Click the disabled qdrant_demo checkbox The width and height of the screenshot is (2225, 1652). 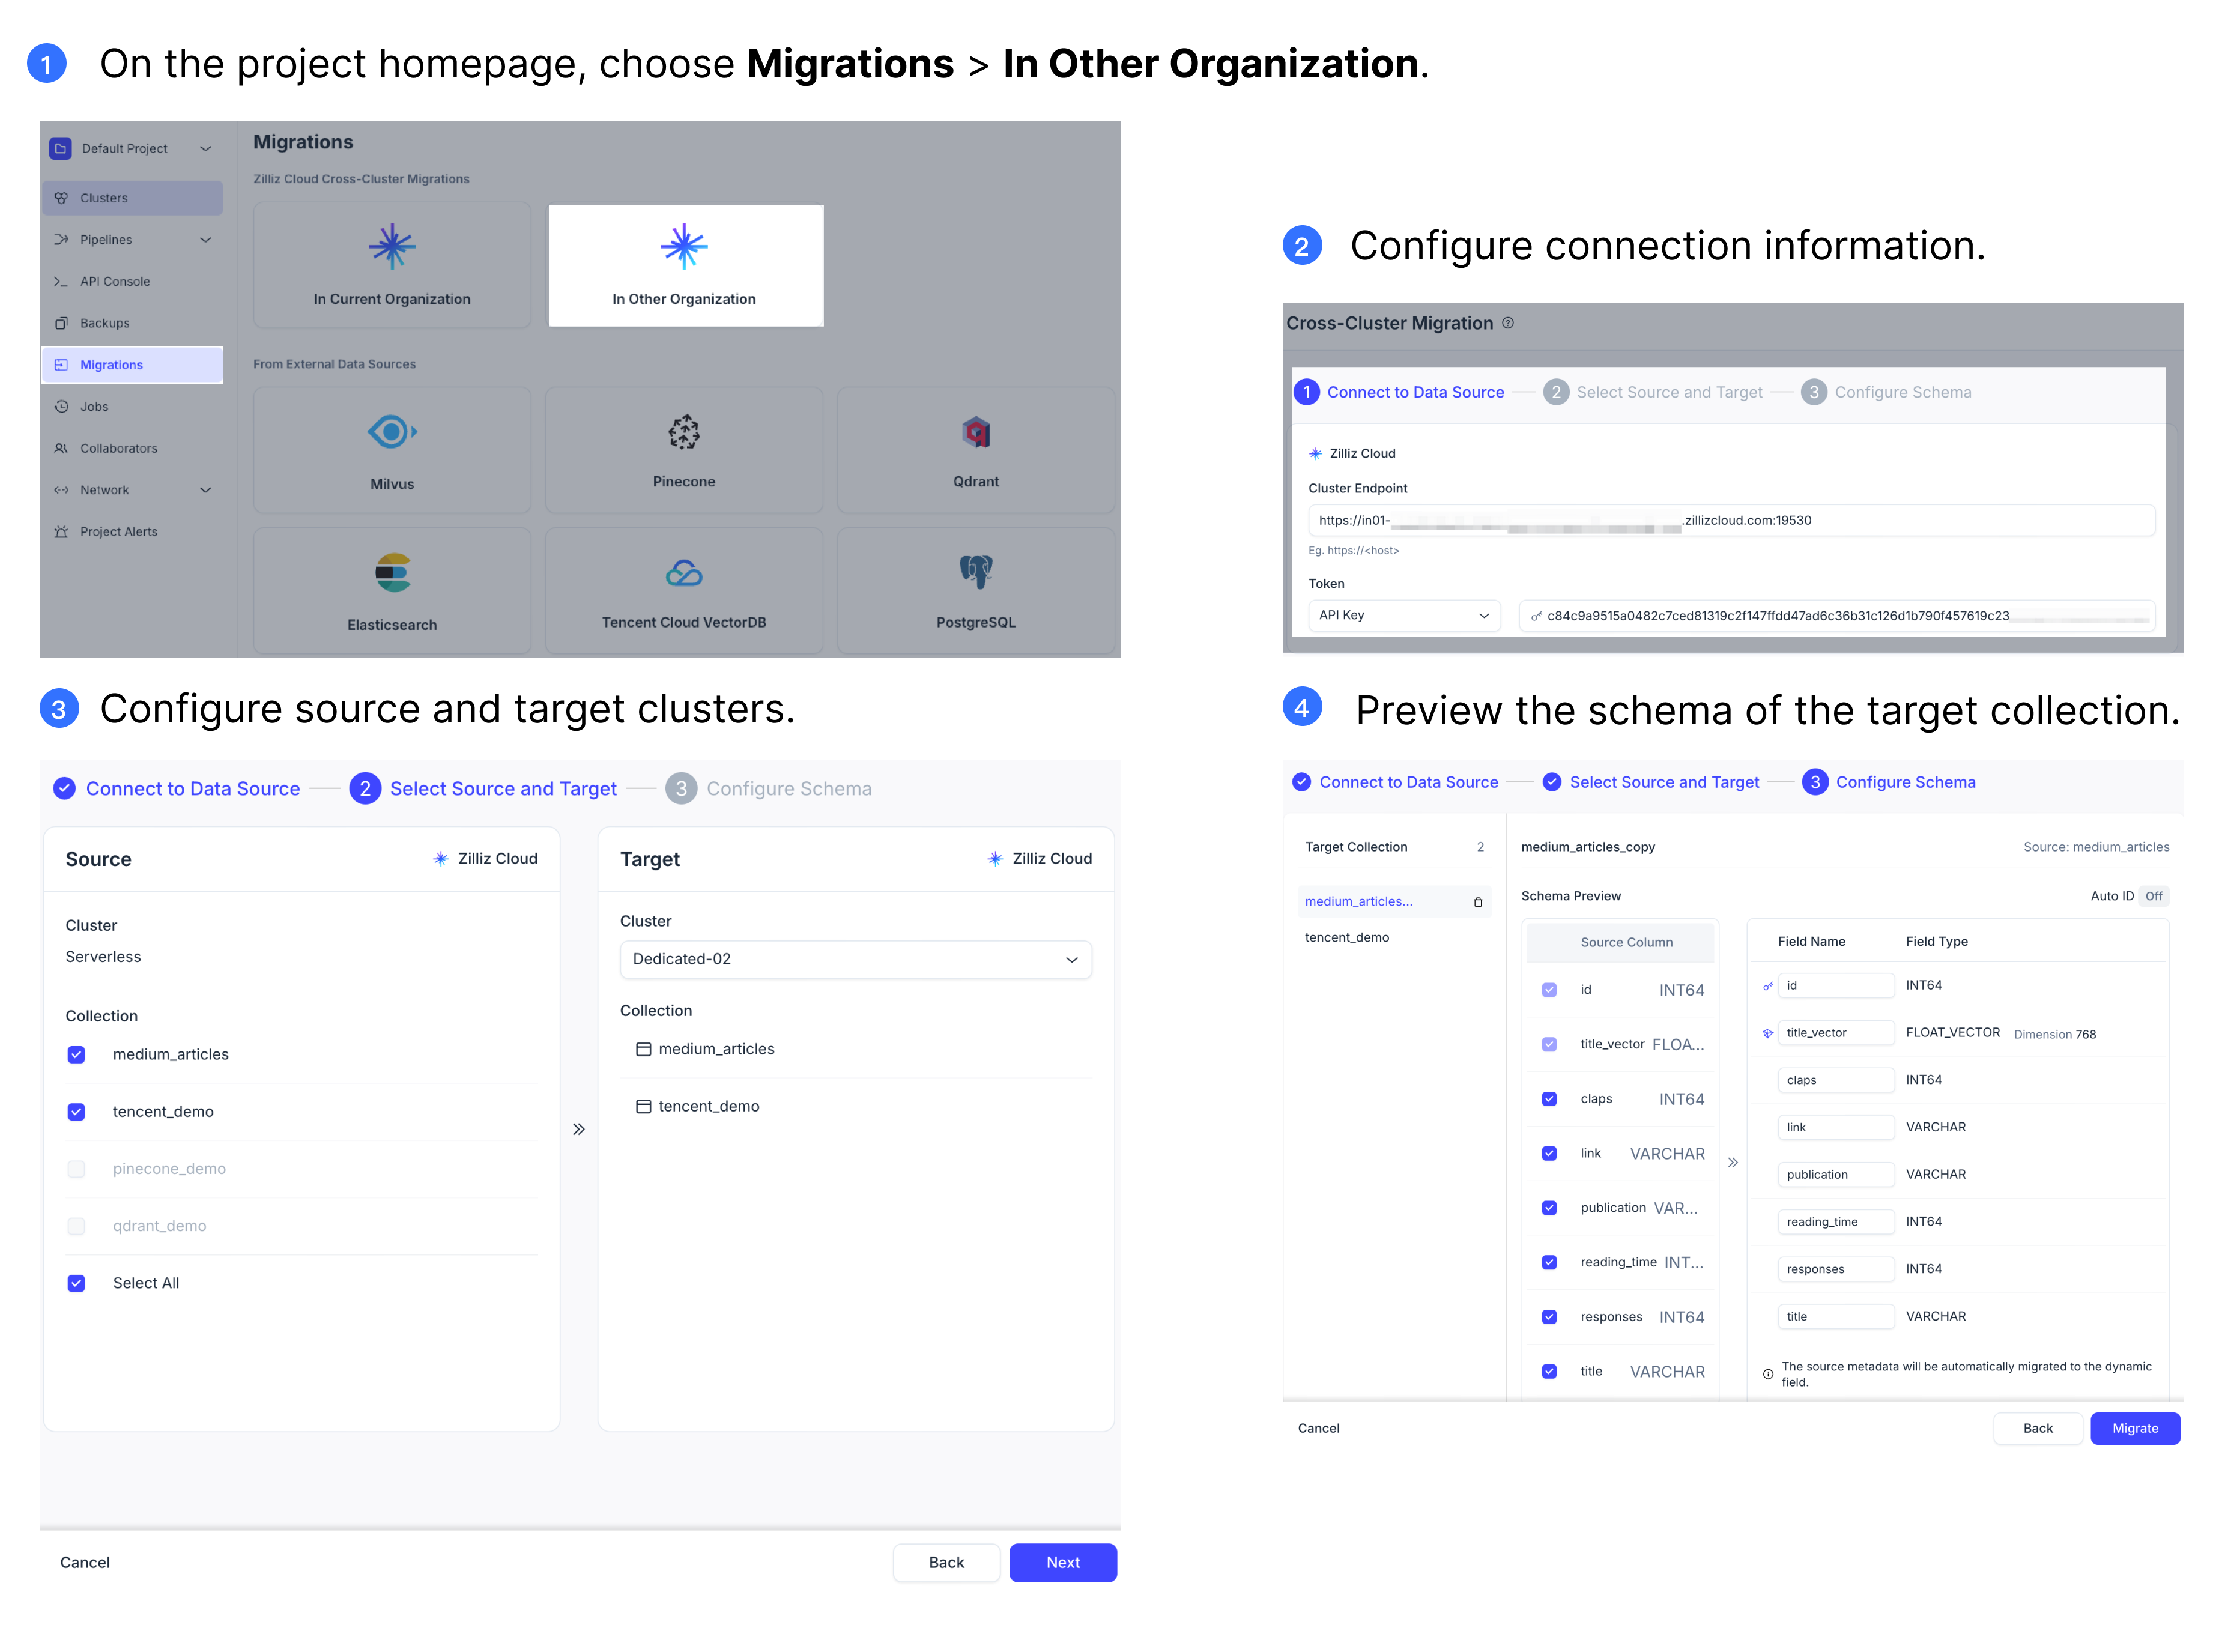tap(76, 1226)
